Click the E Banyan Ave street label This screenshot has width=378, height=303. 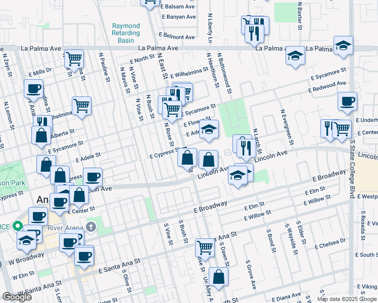pyautogui.click(x=179, y=17)
